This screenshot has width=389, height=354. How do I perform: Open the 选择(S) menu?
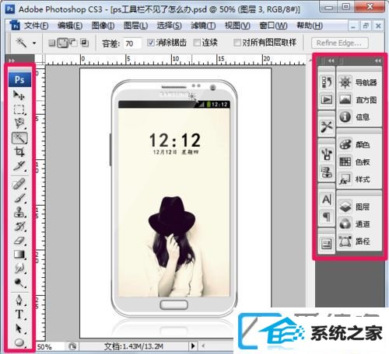[169, 26]
